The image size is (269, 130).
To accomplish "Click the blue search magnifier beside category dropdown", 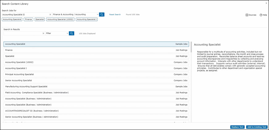I will [x=102, y=14].
